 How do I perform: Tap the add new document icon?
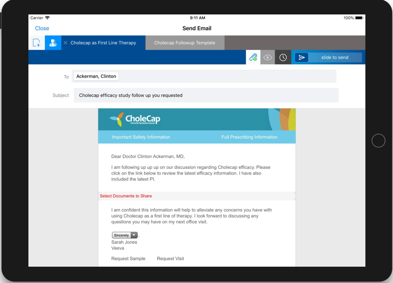(x=36, y=43)
